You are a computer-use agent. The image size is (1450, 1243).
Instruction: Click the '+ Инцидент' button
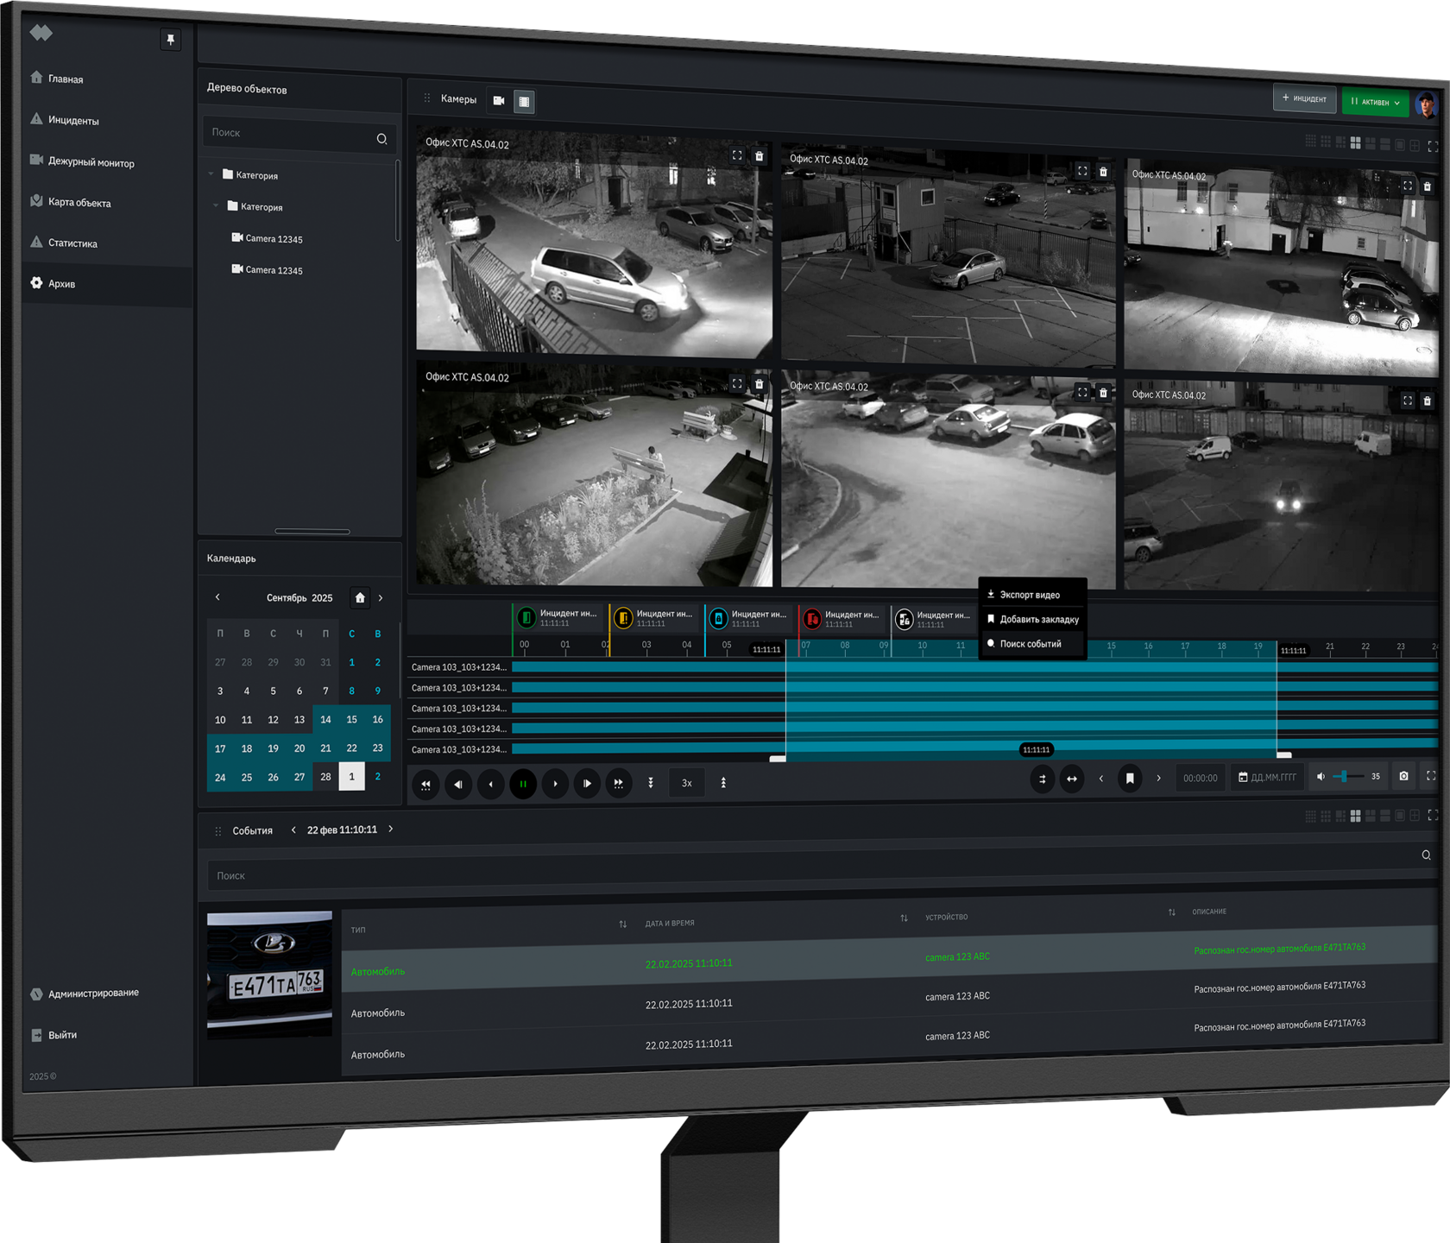tap(1304, 98)
